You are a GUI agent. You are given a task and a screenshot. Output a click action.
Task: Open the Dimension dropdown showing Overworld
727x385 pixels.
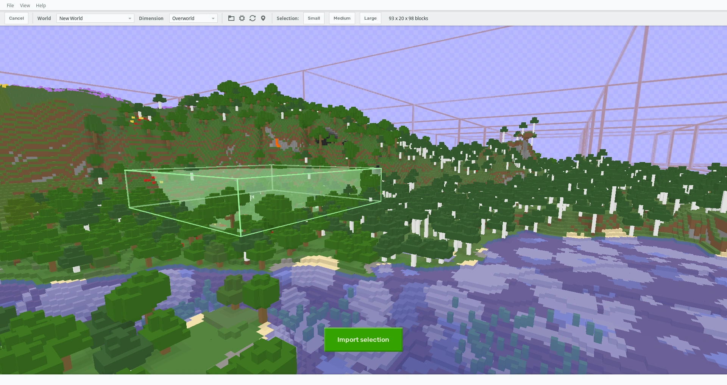pos(193,18)
